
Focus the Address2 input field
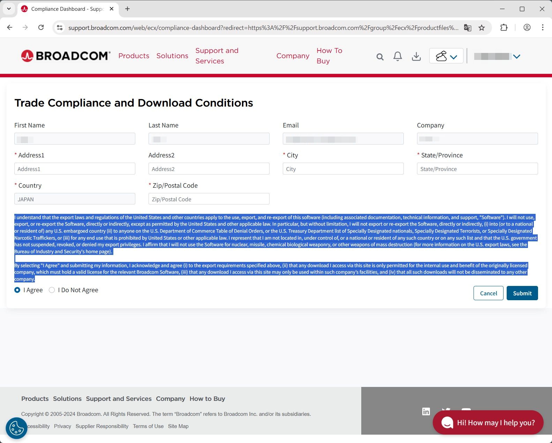click(x=209, y=169)
